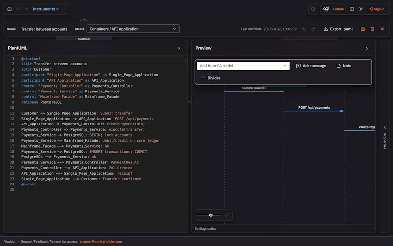
Task: Delete diagram with trash icon
Action: pyautogui.click(x=372, y=29)
